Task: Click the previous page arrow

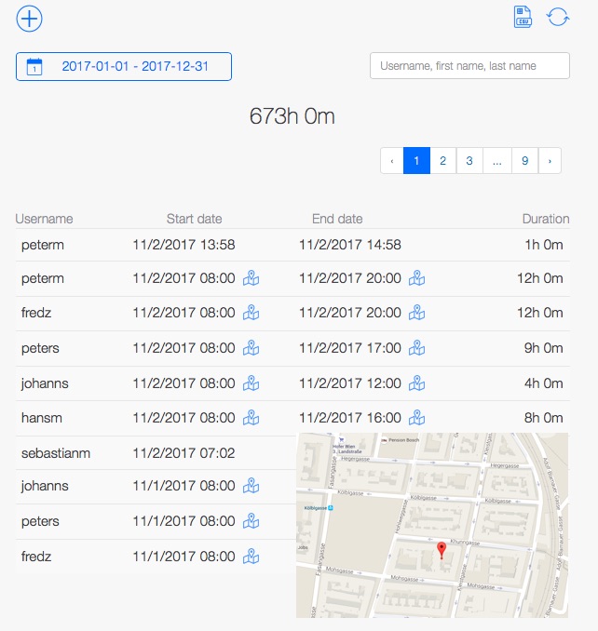Action: tap(392, 160)
